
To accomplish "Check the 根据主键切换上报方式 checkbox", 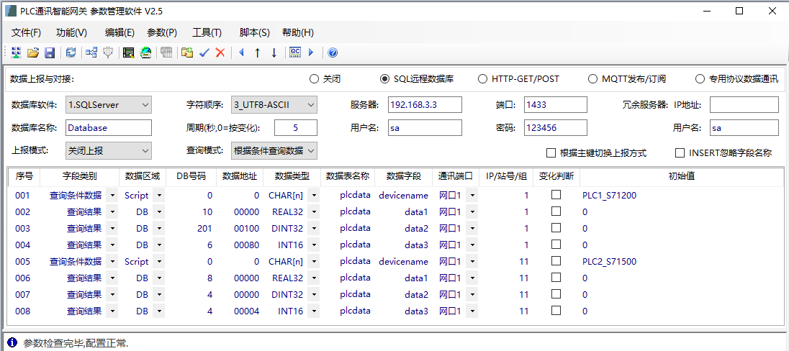I will coord(551,152).
